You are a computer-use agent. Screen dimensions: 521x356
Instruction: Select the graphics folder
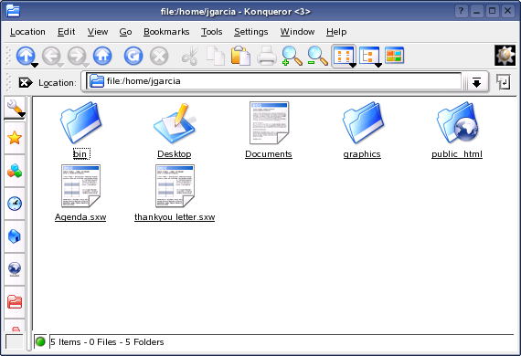tap(362, 131)
